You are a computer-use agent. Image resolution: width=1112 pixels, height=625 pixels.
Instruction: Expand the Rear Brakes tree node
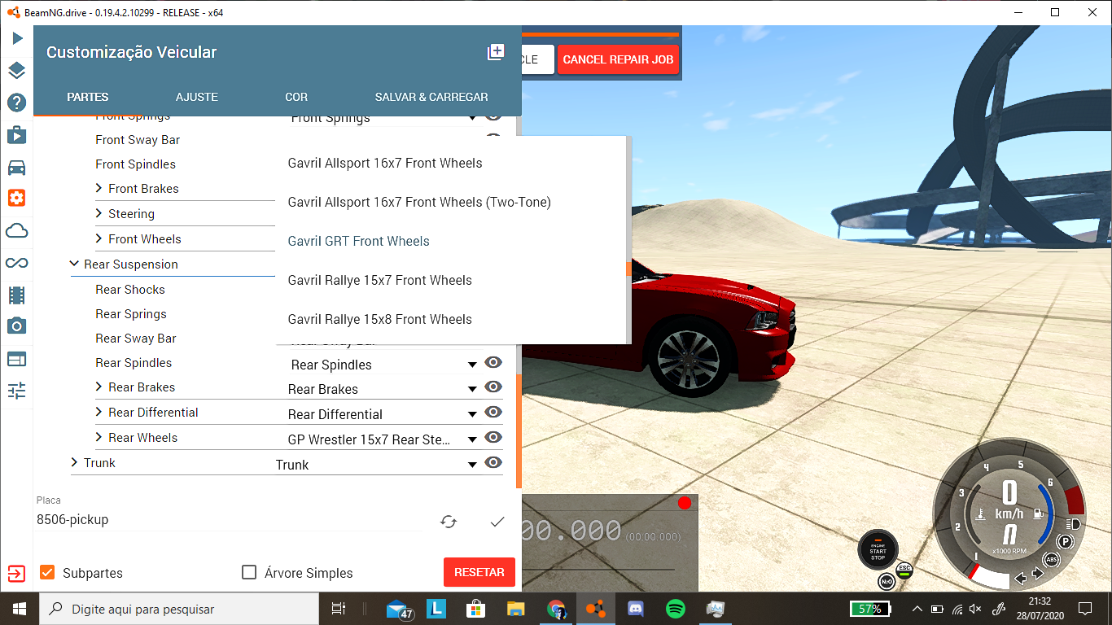pyautogui.click(x=99, y=387)
